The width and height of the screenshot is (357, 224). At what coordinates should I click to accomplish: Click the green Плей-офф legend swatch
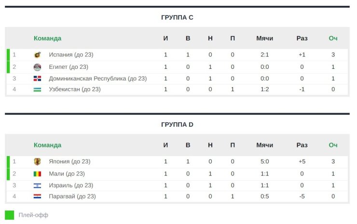point(9,215)
